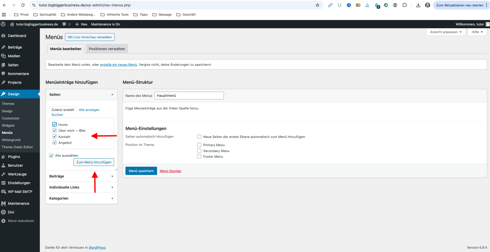
Task: Click the Medien media icon
Action: point(3,56)
